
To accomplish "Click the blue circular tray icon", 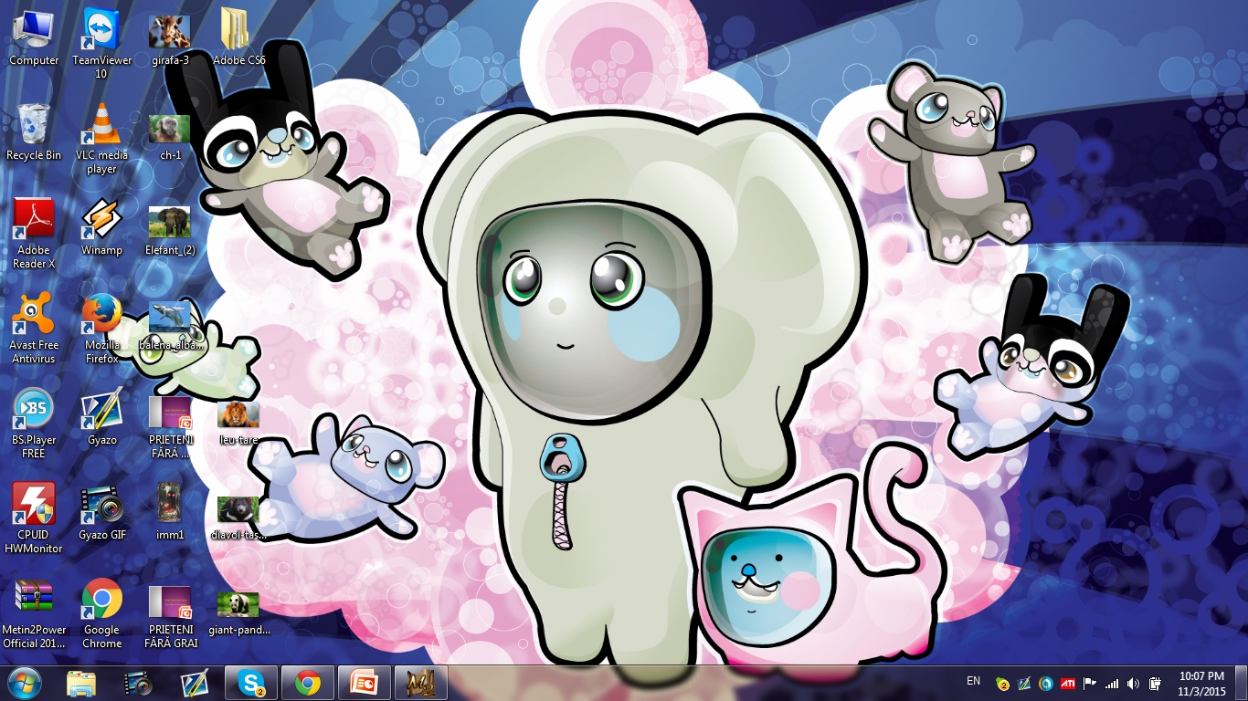I will (x=1046, y=683).
